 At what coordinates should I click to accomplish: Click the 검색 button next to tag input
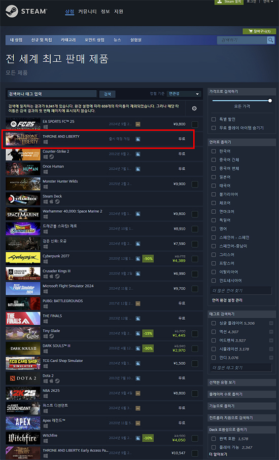click(x=107, y=94)
